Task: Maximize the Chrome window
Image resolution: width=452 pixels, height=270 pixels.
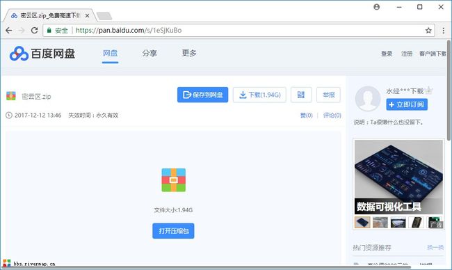Action: (x=420, y=7)
